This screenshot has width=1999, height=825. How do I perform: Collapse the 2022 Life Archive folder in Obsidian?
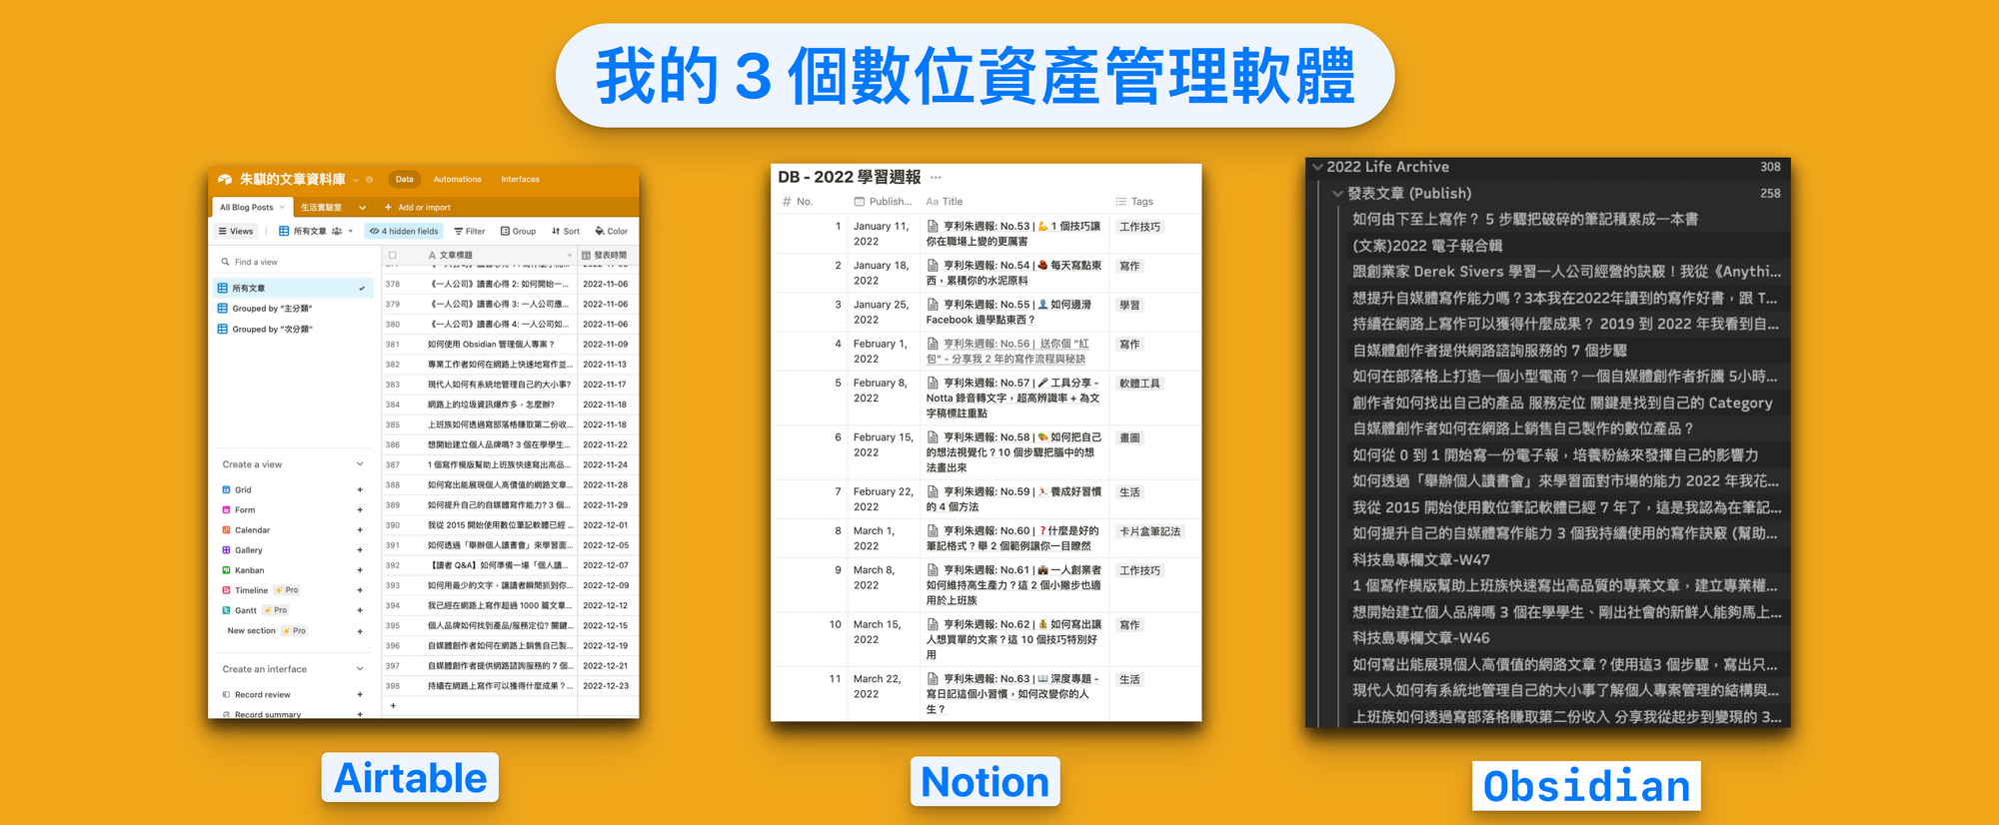coord(1318,167)
